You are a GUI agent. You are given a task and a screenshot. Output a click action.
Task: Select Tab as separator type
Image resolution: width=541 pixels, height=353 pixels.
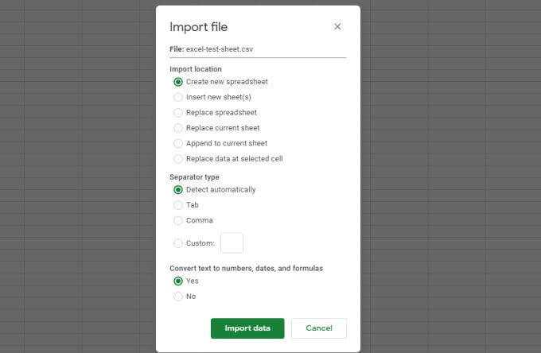[178, 205]
